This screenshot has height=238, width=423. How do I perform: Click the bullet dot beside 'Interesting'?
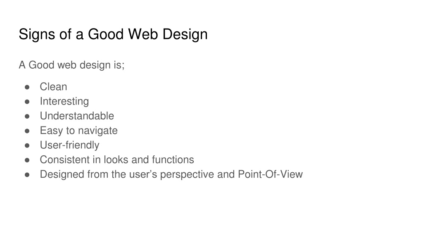click(x=27, y=102)
